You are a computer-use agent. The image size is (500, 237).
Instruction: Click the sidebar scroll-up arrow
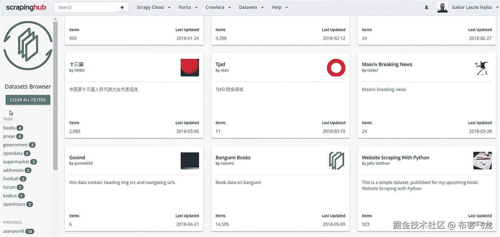(55, 19)
